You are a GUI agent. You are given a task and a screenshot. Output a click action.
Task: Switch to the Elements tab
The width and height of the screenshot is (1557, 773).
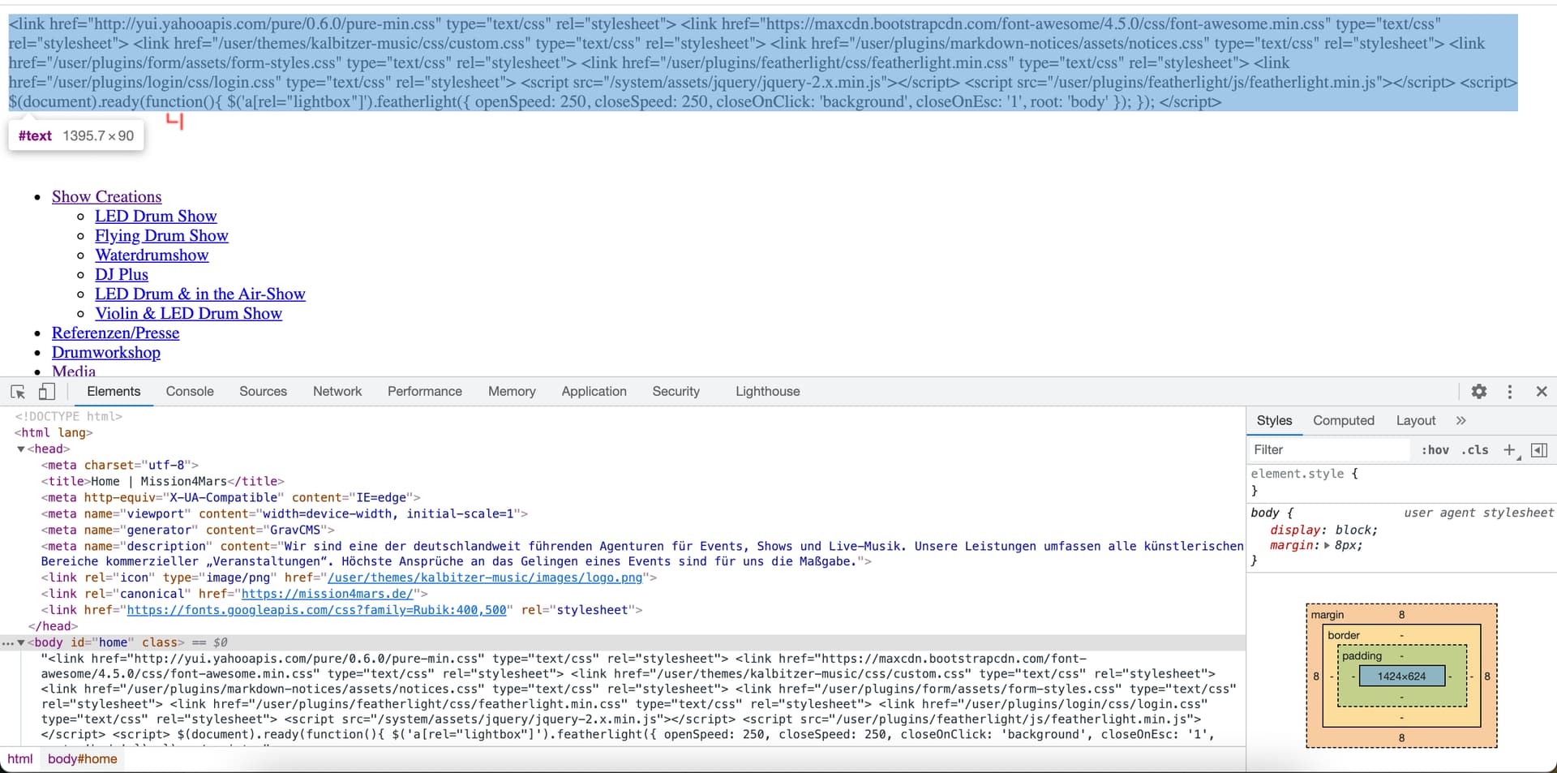tap(114, 392)
